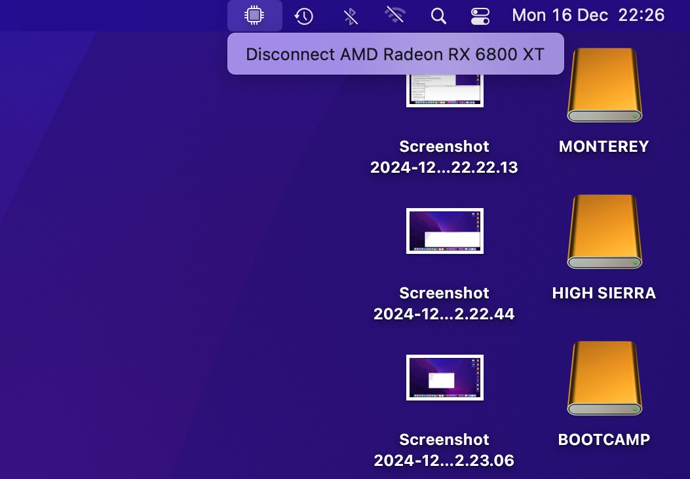Screen dimensions: 690x479
Task: Open the Wi-Fi status icon
Action: (394, 16)
